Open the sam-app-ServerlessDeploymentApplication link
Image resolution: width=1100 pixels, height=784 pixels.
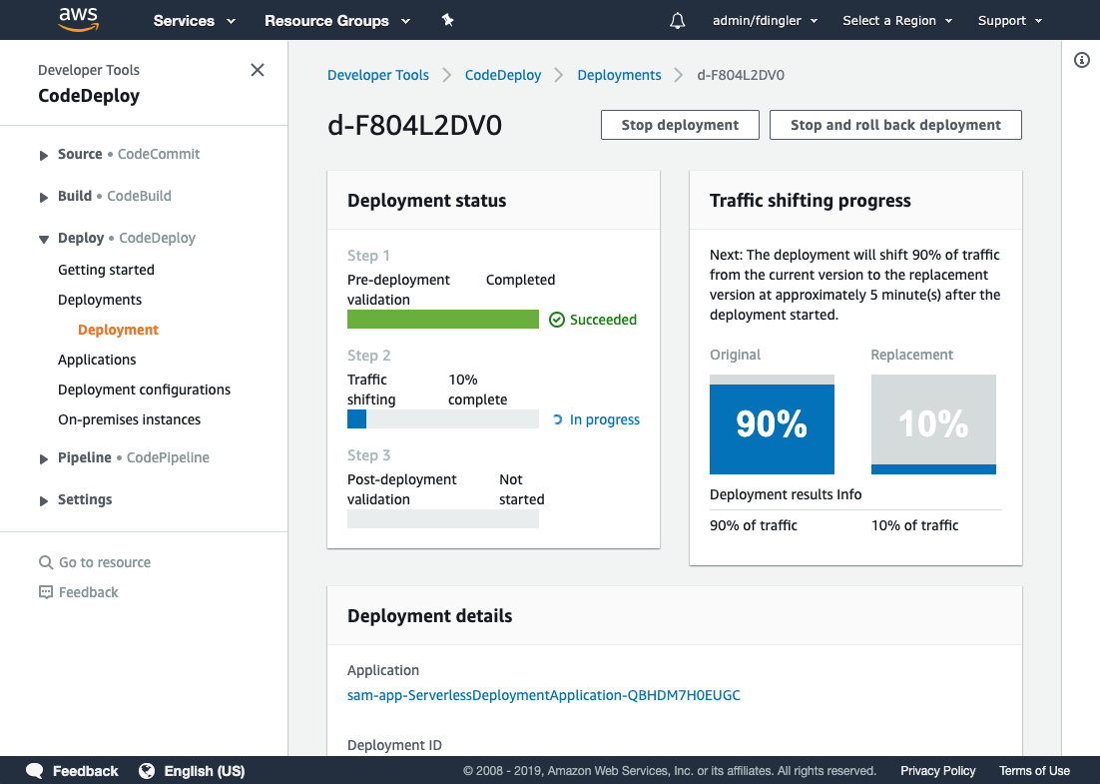click(544, 695)
